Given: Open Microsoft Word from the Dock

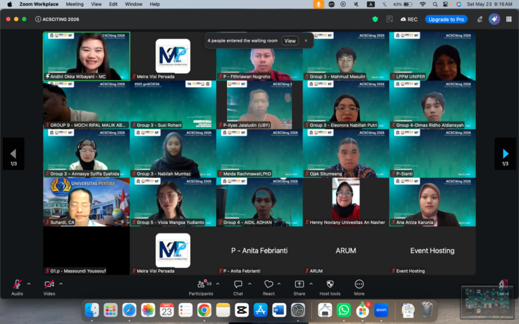Looking at the screenshot, I should pos(279,310).
